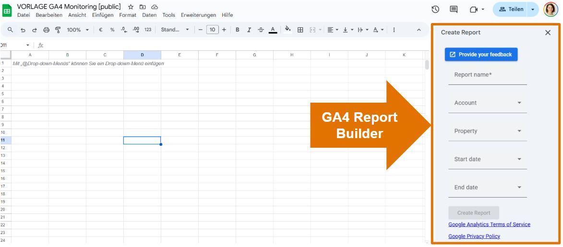563x247 pixels.
Task: Increase font size with plus button
Action: [224, 30]
